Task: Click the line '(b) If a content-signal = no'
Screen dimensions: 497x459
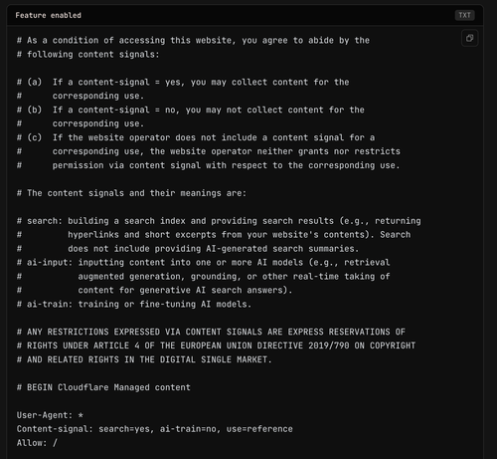Action: (x=191, y=110)
